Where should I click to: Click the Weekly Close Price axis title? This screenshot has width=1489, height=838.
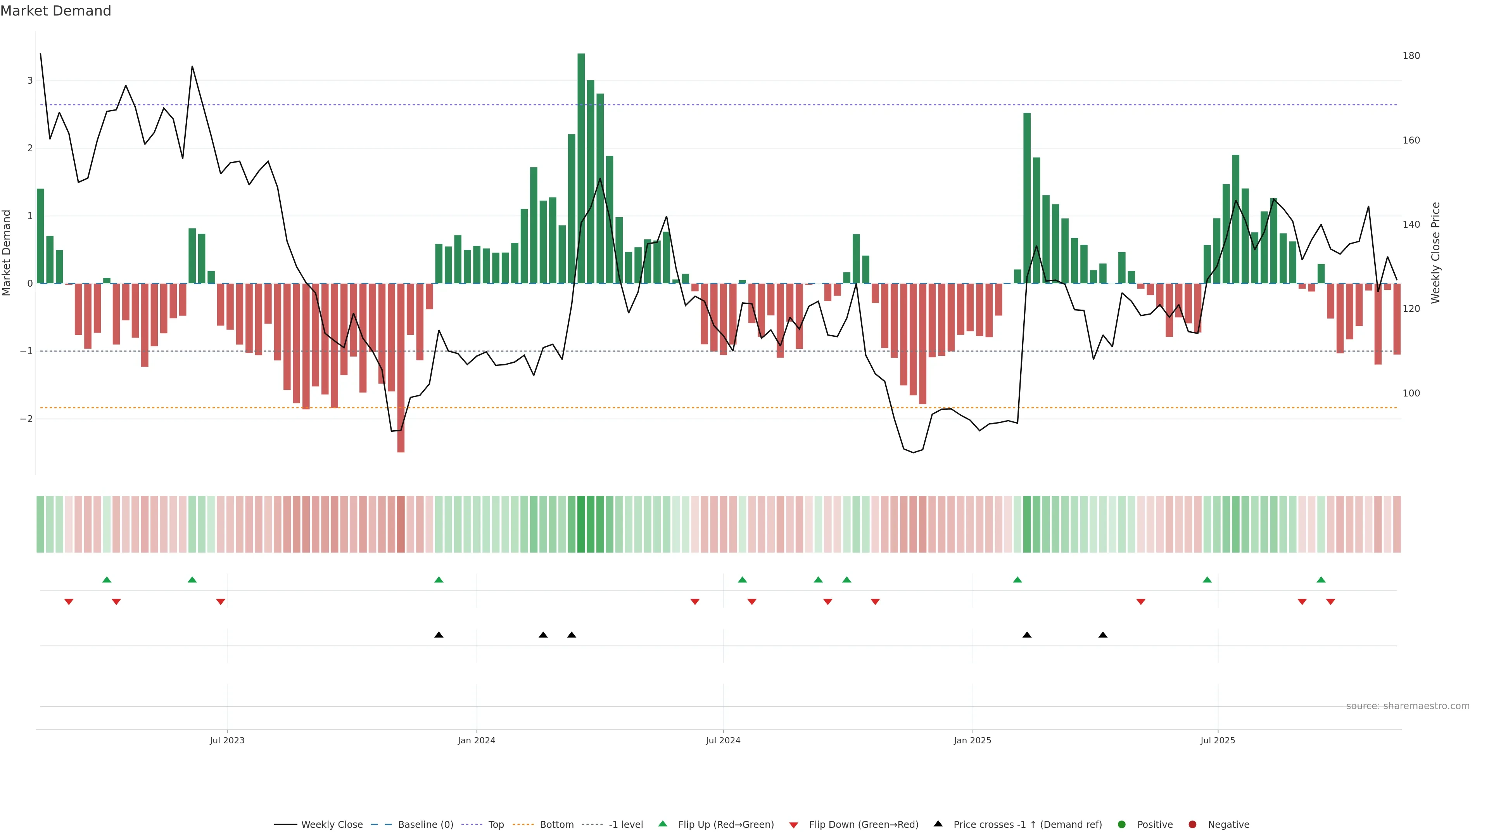point(1435,253)
